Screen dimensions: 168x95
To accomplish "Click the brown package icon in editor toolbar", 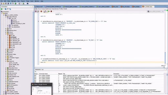I will click(x=41, y=11).
